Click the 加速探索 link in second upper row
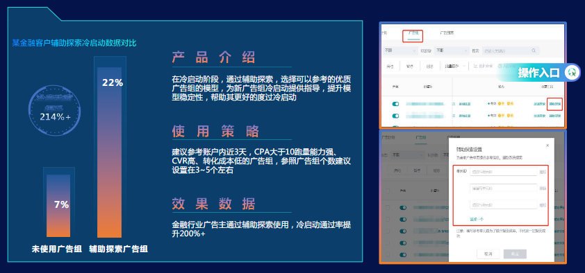The height and width of the screenshot is (273, 585). (x=539, y=116)
